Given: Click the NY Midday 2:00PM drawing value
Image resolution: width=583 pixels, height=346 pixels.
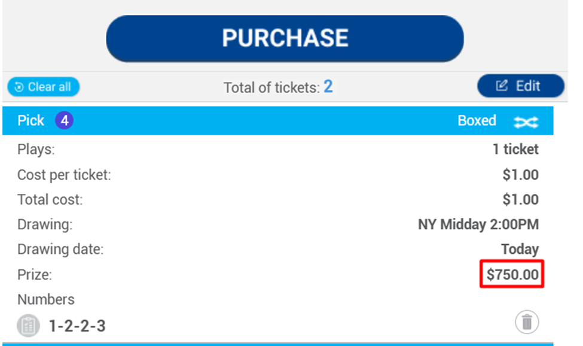Looking at the screenshot, I should (x=478, y=225).
